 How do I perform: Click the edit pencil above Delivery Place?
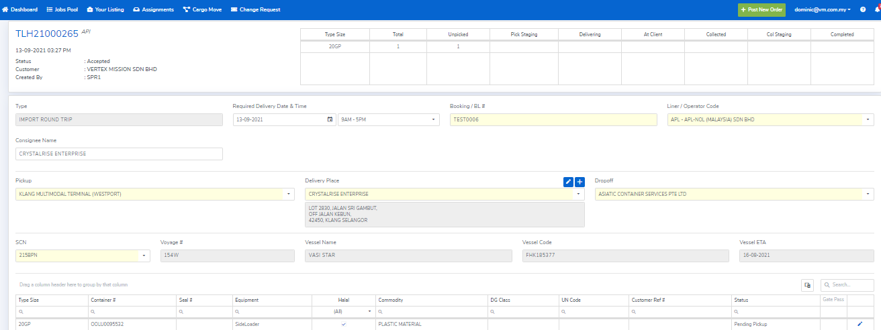click(568, 182)
